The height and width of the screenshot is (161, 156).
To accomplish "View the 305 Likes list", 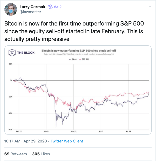I will pos(41,154).
